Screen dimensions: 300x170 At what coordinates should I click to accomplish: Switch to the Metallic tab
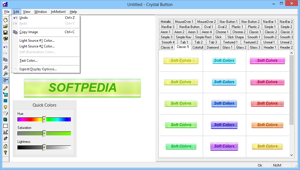point(166,22)
